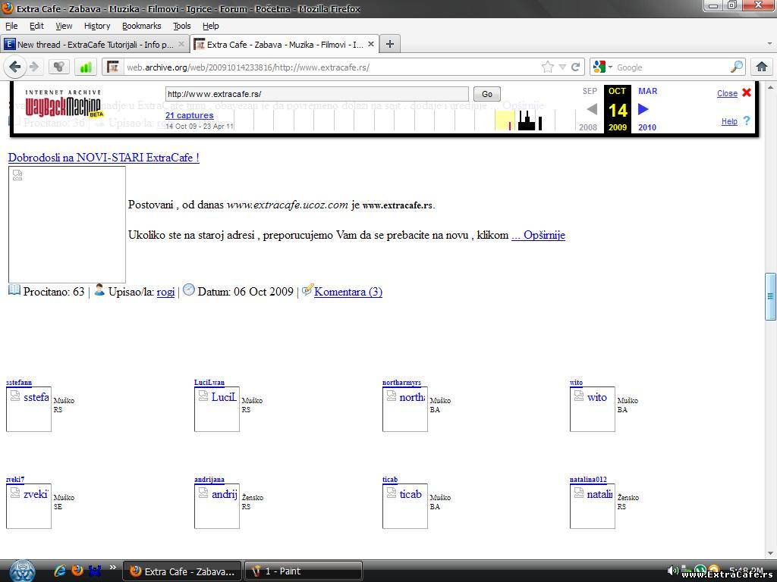Open the author link rogi

click(165, 292)
